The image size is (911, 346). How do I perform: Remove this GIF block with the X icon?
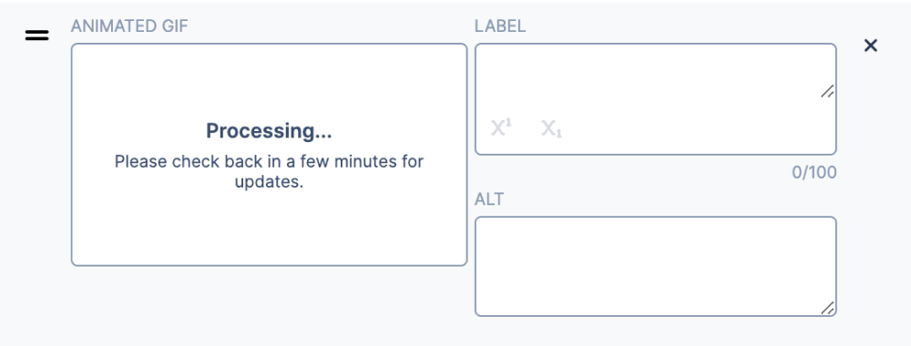(870, 46)
